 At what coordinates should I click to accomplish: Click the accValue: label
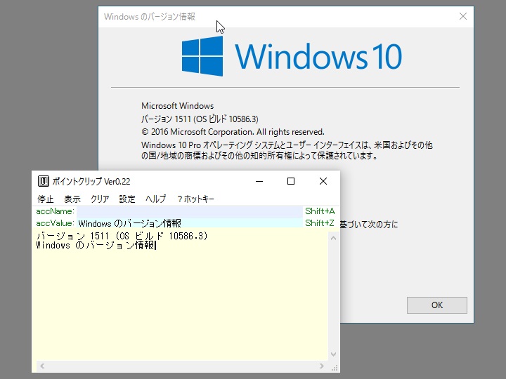click(x=56, y=222)
